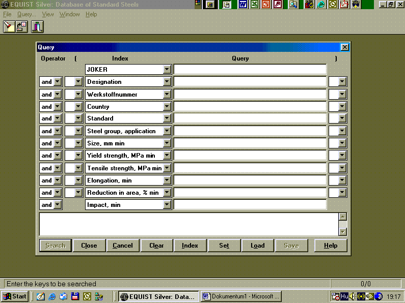
Task: Click the Tensile strength query input field
Action: [250, 168]
